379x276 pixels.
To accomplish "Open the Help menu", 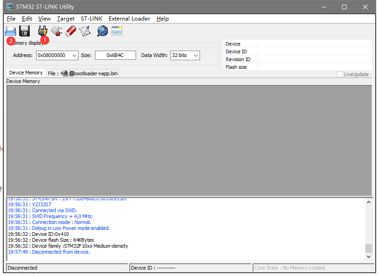I will point(163,19).
